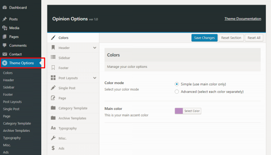Click the Ads dollar sign icon
The width and height of the screenshot is (271, 155).
[x=53, y=148]
